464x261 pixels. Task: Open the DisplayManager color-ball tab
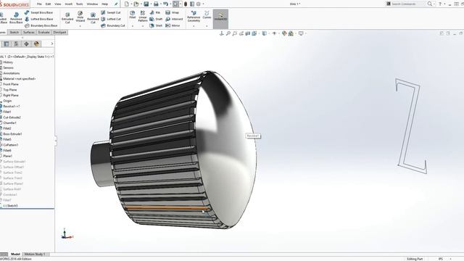point(36,43)
